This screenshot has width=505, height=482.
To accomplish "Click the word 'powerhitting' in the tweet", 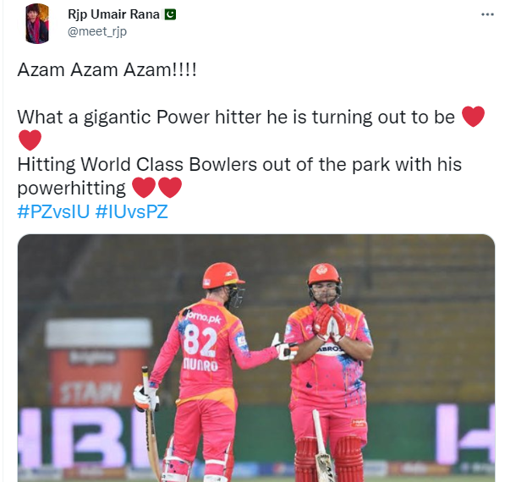I will coord(72,189).
